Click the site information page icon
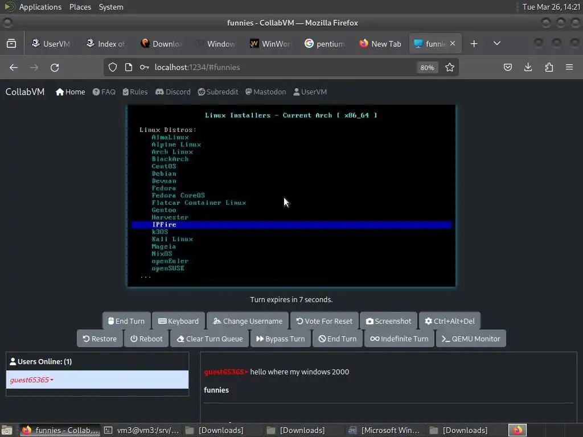The width and height of the screenshot is (583, 437). point(129,67)
